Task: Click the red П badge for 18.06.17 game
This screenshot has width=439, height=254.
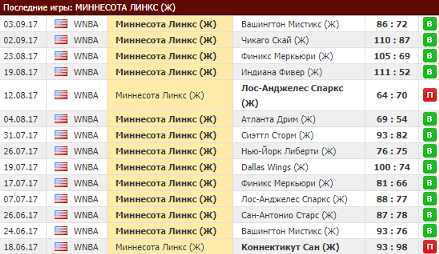Action: (x=430, y=247)
